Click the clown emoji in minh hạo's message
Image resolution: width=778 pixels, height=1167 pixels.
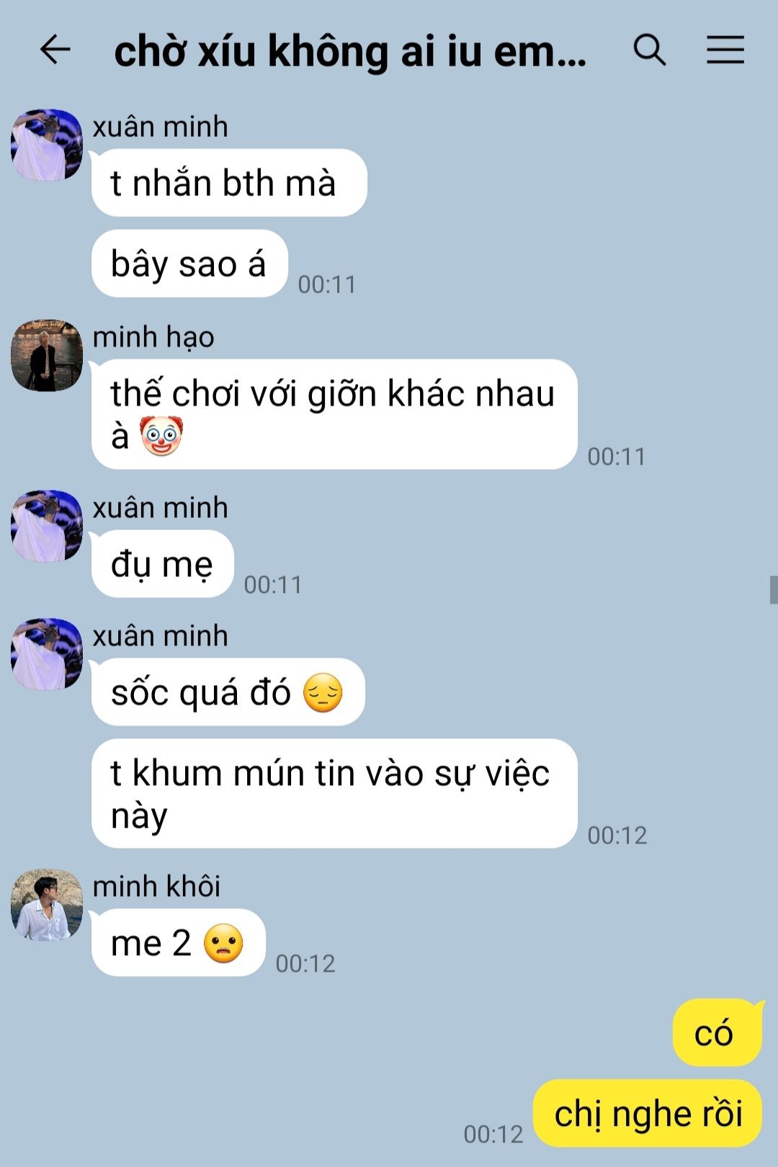(161, 436)
